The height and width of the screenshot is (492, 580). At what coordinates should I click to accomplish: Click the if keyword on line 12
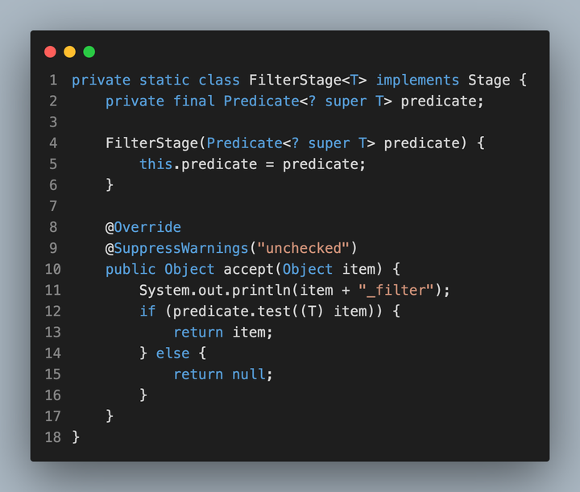(x=147, y=311)
